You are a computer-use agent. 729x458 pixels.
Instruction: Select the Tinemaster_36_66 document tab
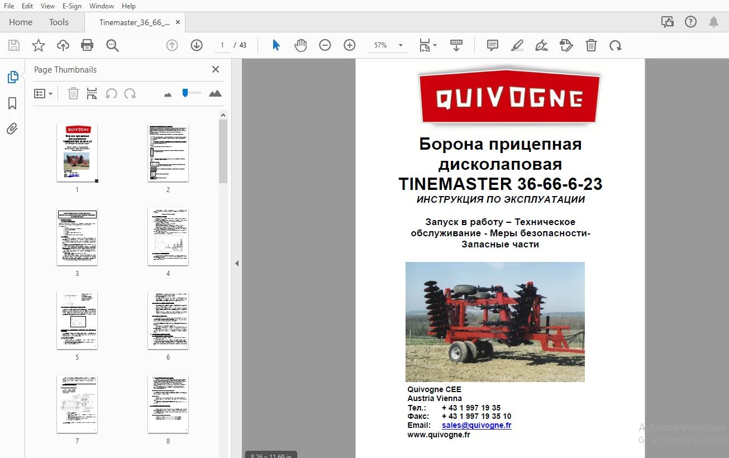point(135,22)
